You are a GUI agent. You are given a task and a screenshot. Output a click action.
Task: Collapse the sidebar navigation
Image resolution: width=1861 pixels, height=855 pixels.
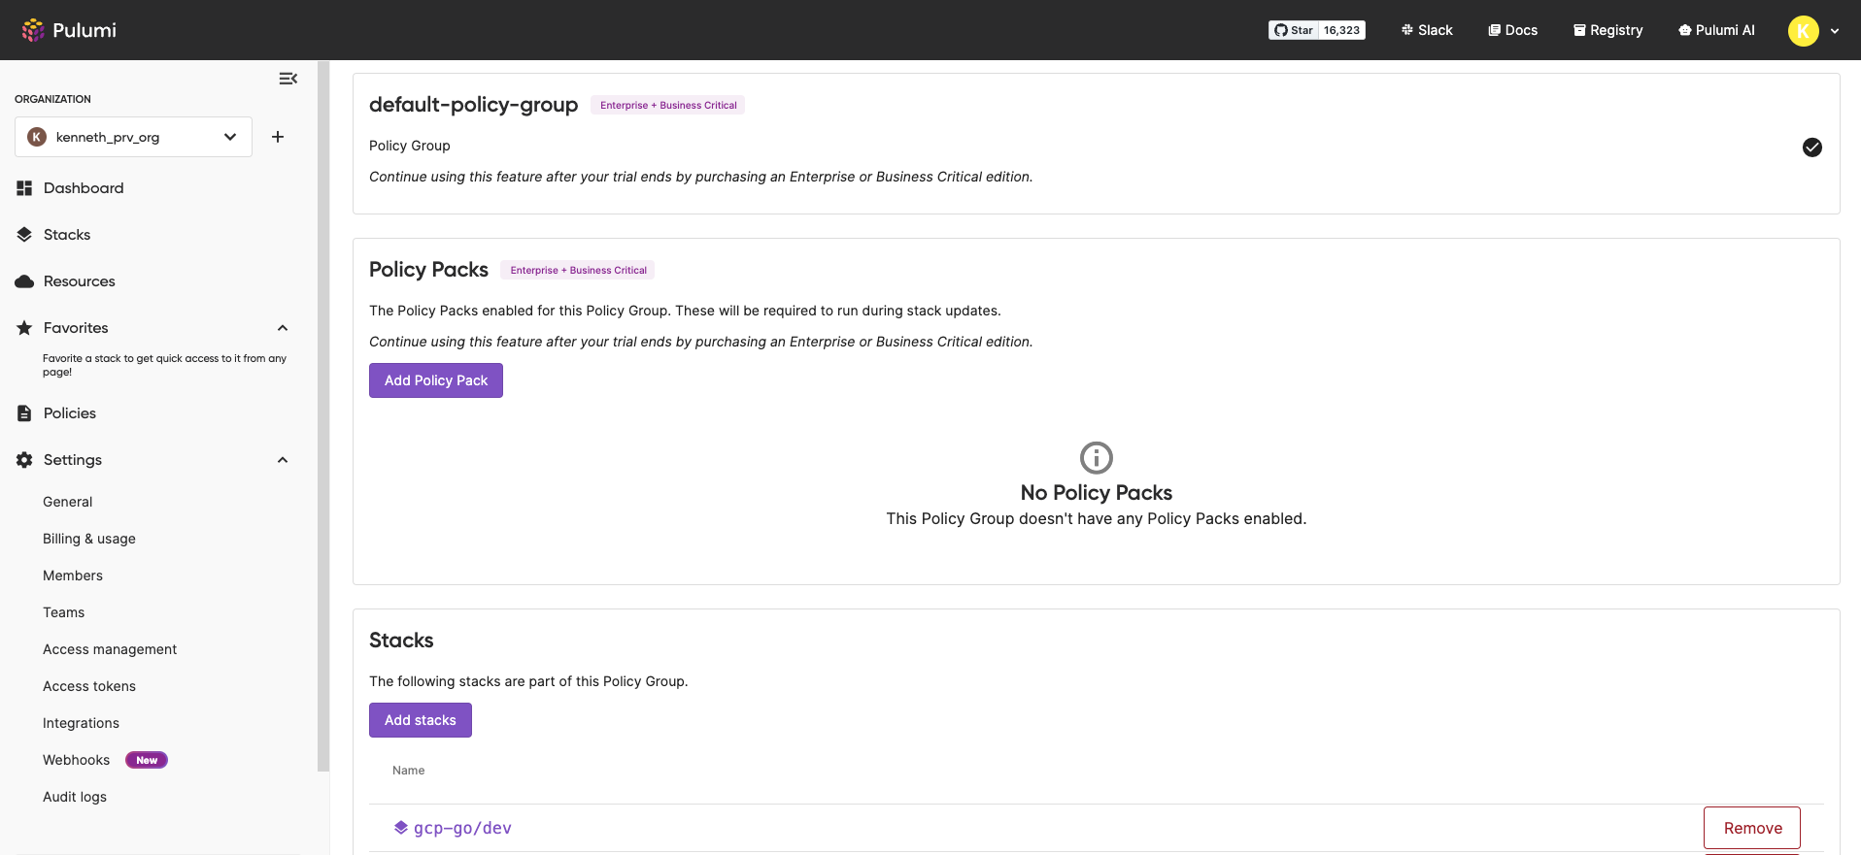pos(288,79)
